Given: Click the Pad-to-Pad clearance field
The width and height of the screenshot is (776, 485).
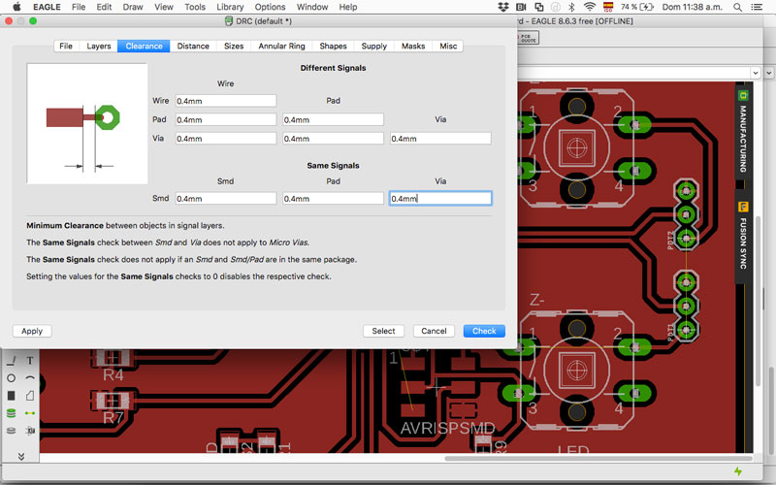Looking at the screenshot, I should coord(333,119).
